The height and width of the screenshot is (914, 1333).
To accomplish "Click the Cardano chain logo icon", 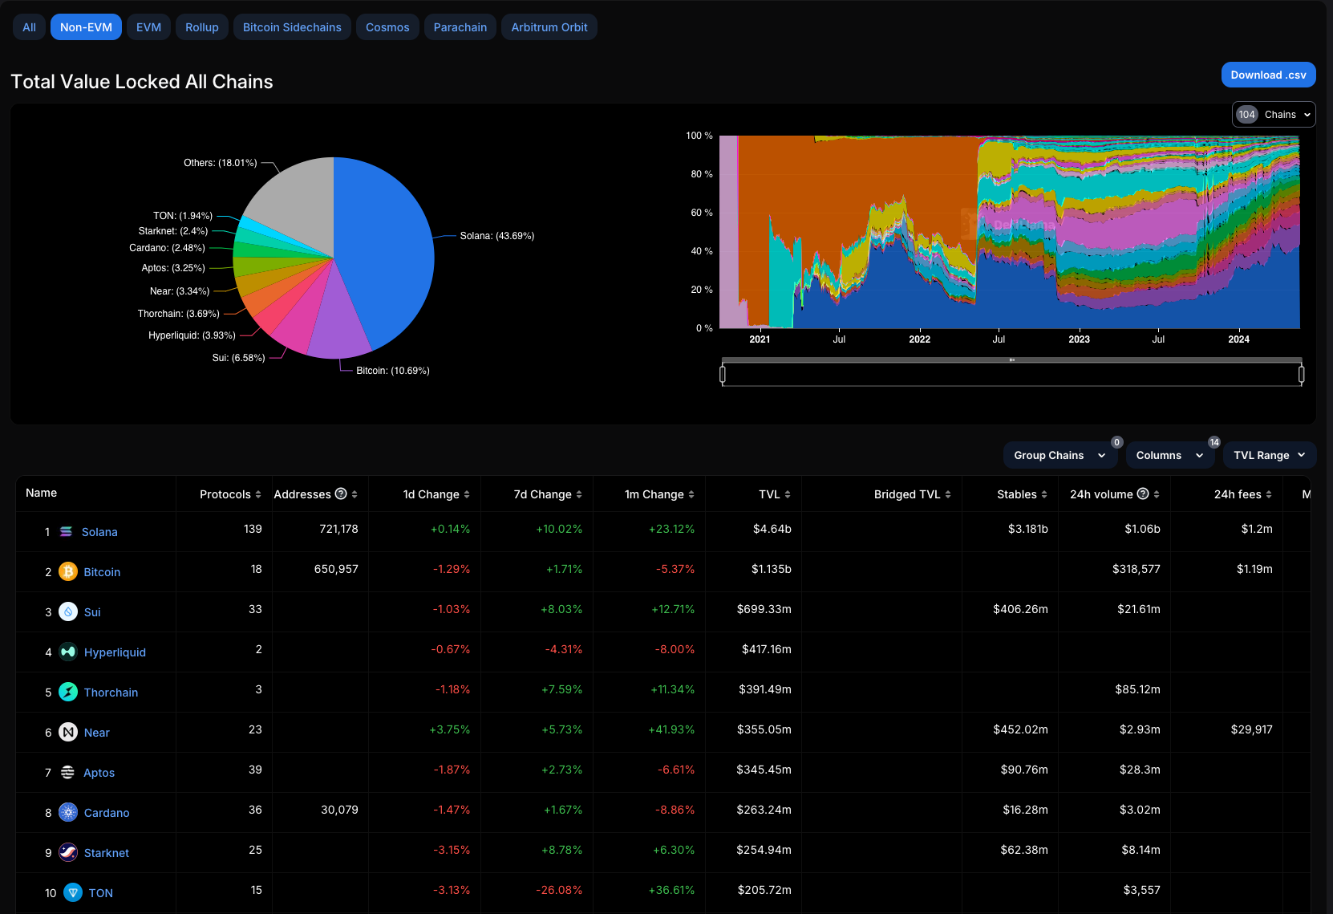I will (x=68, y=812).
